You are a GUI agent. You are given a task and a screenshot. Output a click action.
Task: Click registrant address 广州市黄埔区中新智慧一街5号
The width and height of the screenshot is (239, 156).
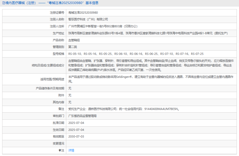pyautogui.click(x=103, y=26)
